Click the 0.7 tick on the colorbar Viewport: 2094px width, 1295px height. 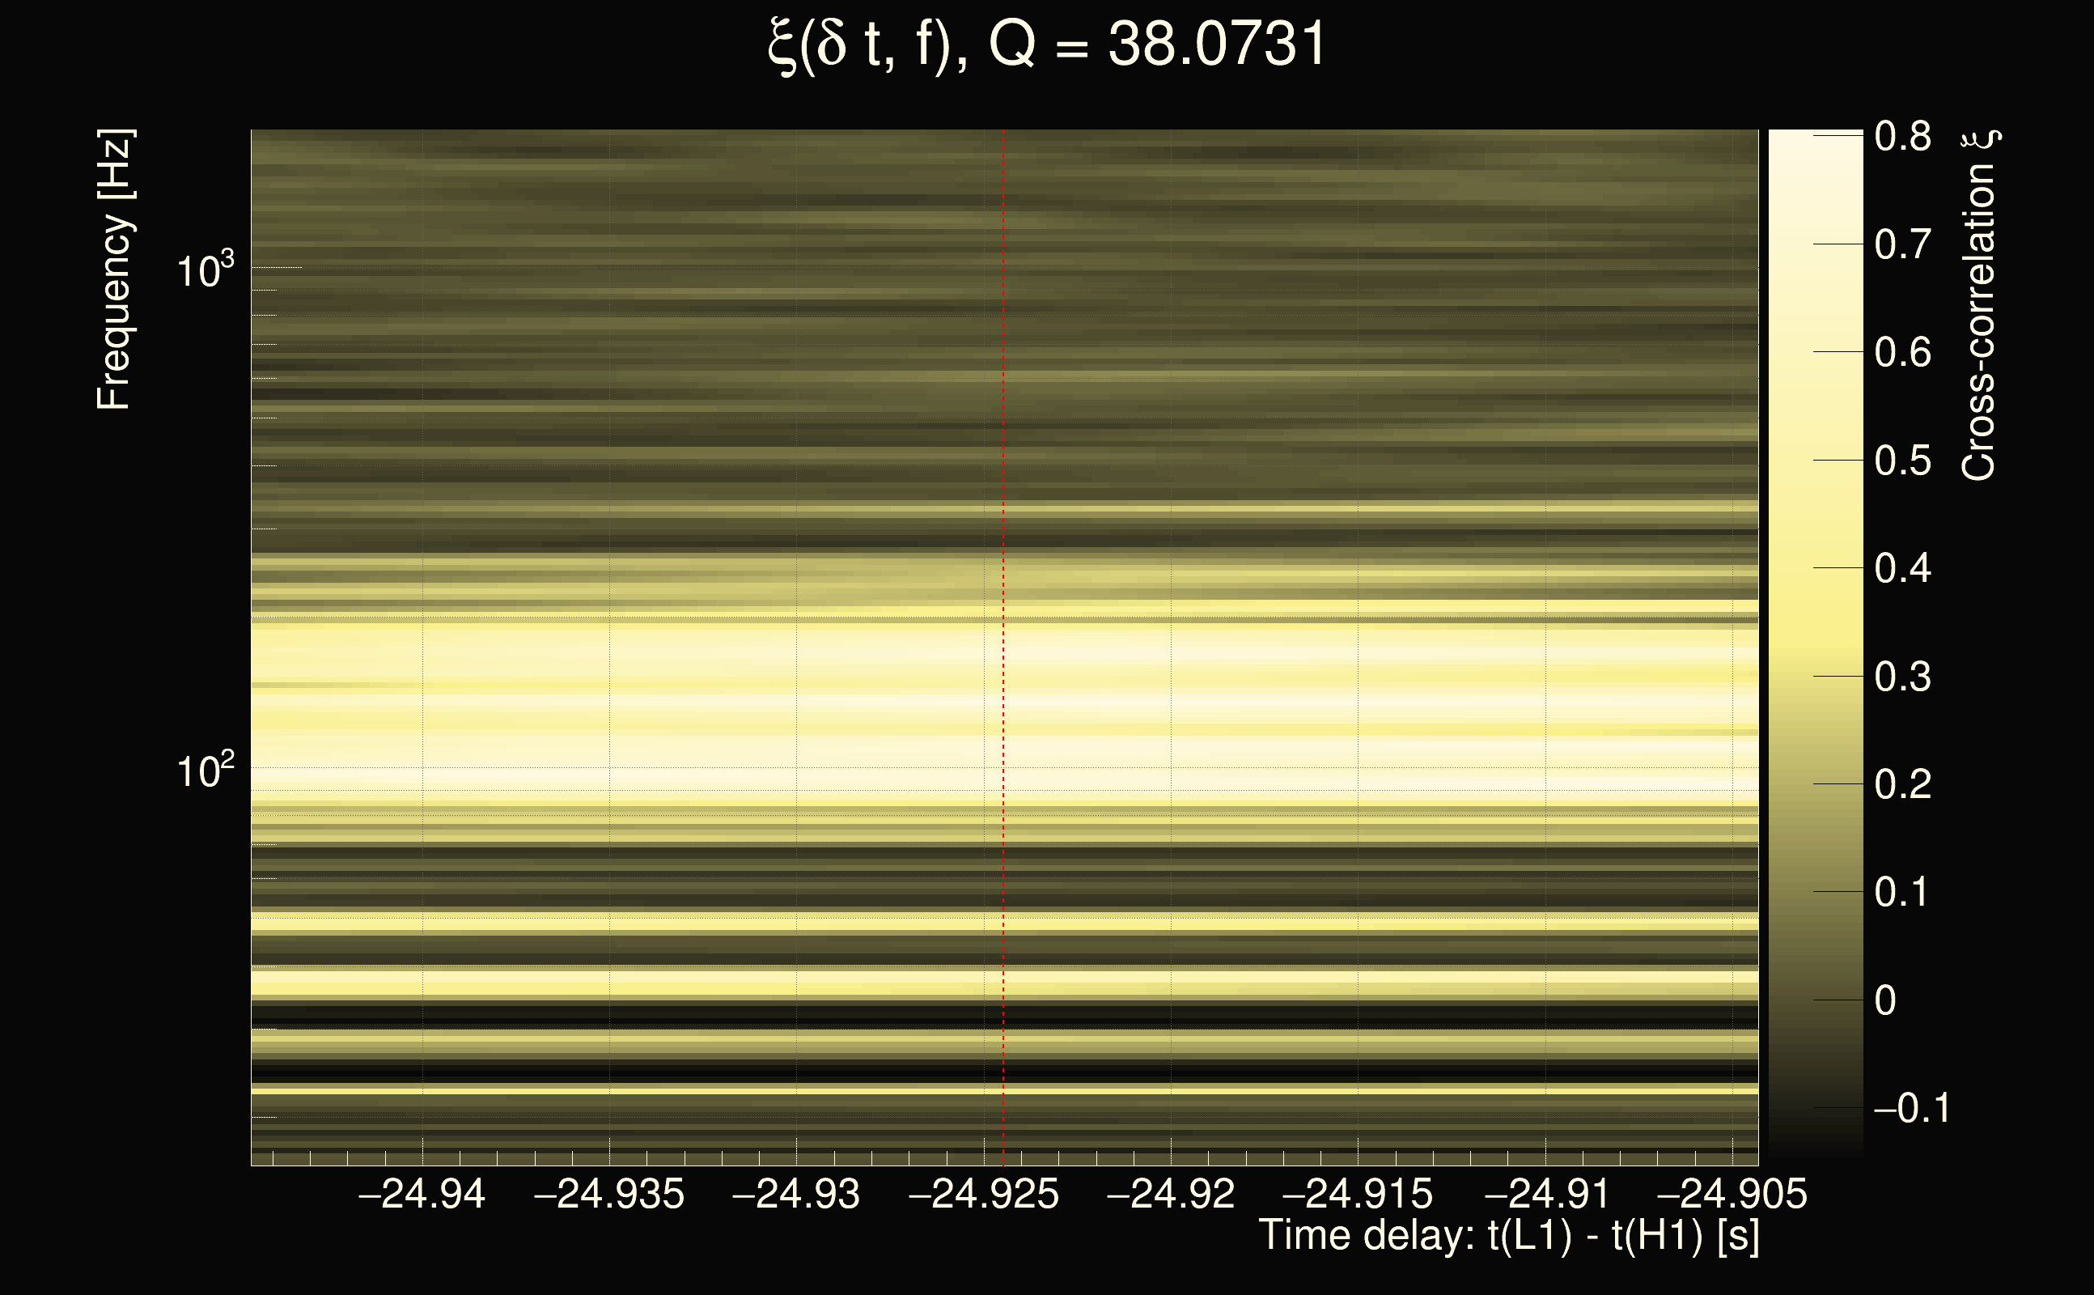point(1902,245)
